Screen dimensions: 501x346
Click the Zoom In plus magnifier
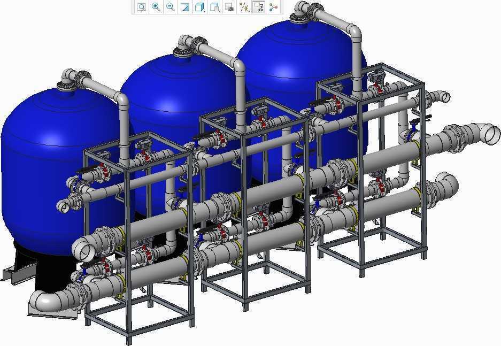[156, 7]
